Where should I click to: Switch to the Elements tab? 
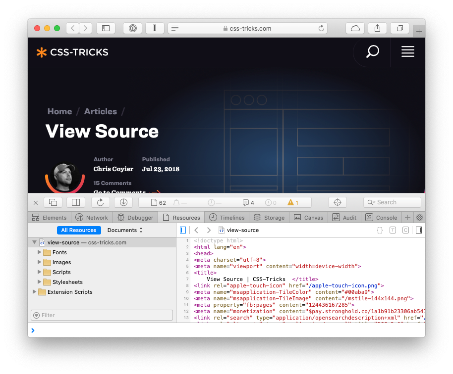tap(50, 217)
